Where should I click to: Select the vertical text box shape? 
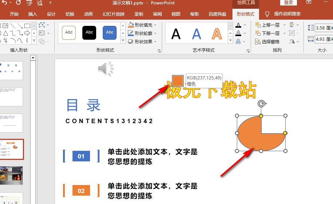pyautogui.click(x=5, y=26)
